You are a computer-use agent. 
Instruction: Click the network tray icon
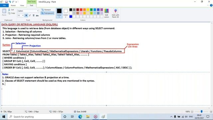click(x=183, y=117)
